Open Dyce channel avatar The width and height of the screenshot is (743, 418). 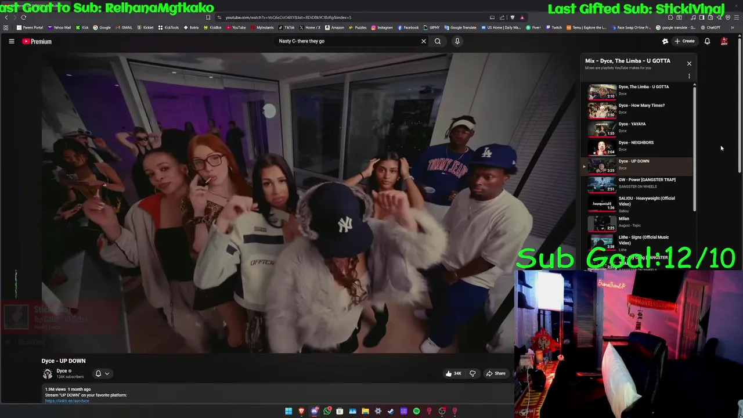pyautogui.click(x=48, y=373)
